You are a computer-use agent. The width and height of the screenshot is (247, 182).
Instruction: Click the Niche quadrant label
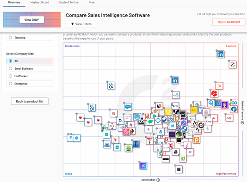point(68,174)
